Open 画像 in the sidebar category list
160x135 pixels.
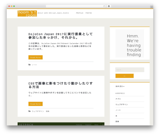117,122
